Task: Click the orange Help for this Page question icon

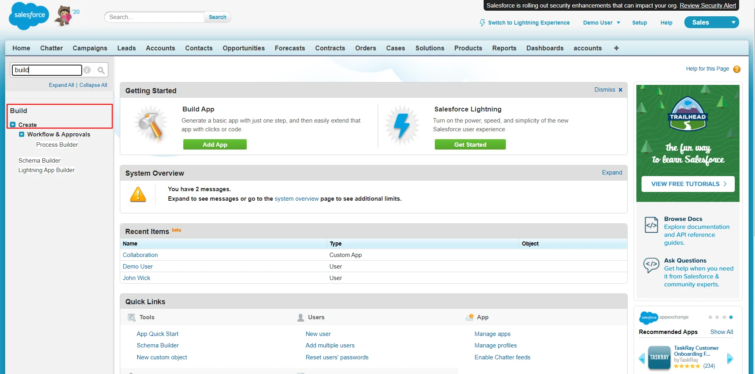Action: pos(737,69)
